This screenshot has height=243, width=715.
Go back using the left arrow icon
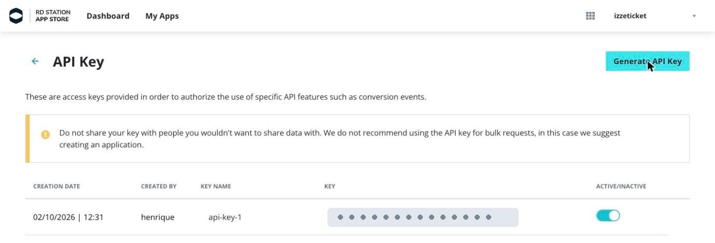35,61
